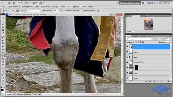Select the History Brush tool
Screen dimensions: 173x97
tap(3, 46)
